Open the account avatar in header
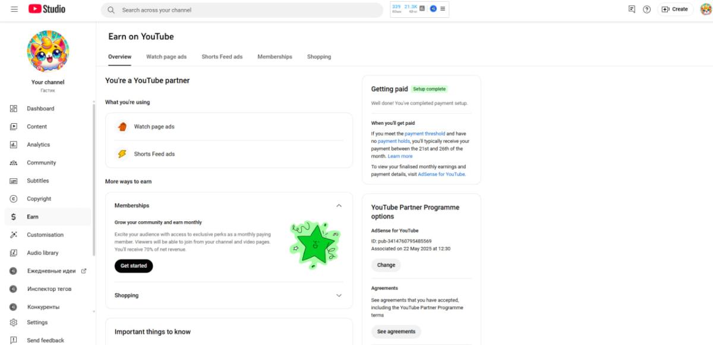The image size is (713, 345). click(705, 9)
